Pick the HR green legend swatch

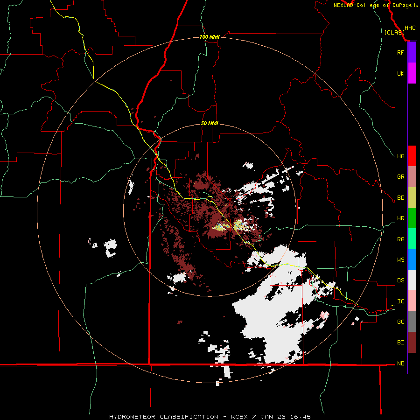[412, 218]
